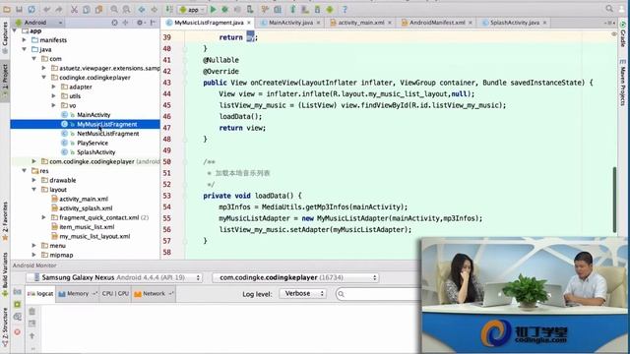Click scroll-from-source icon in Project panel
630x354 pixels.
(x=115, y=23)
